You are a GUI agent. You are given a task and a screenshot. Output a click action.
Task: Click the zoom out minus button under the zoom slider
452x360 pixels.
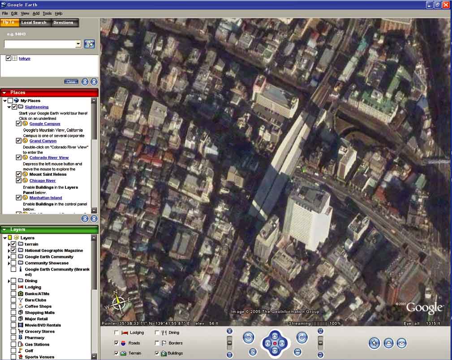click(x=229, y=355)
